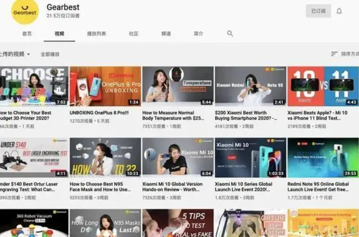Open the 10 vs 11 comparison thumbnail
This screenshot has height=237, width=359.
pos(323,86)
